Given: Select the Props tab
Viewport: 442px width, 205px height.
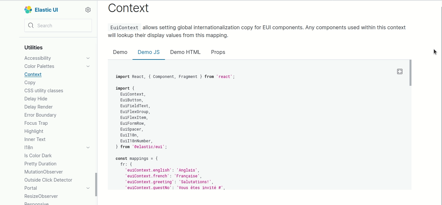Looking at the screenshot, I should 218,52.
